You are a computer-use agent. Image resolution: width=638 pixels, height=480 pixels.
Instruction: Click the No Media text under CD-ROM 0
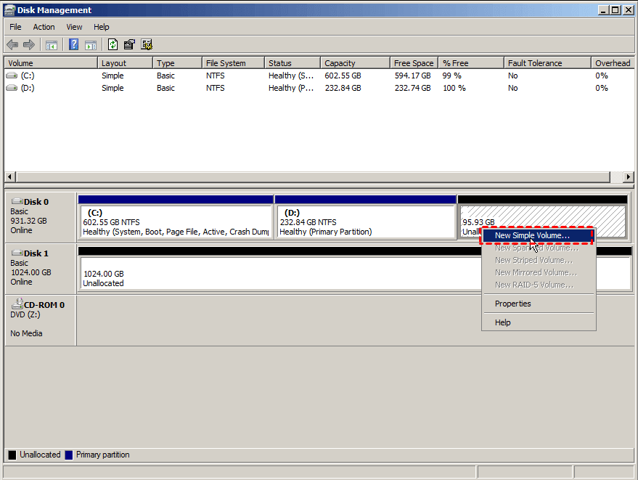click(26, 333)
